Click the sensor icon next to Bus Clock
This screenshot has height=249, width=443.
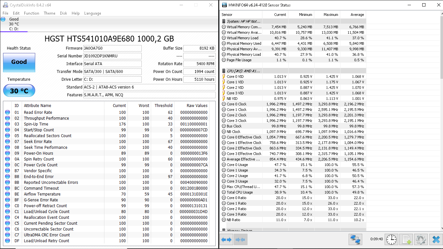(224, 126)
